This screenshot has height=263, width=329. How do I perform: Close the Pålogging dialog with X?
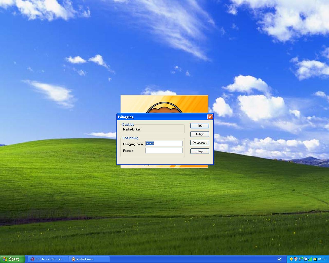(210, 117)
